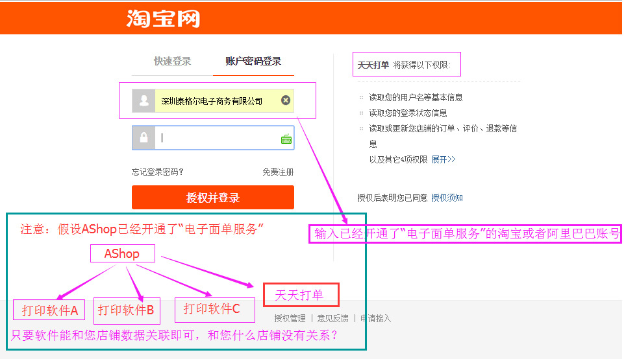This screenshot has width=626, height=359.
Task: Click the AShop box in the diagram
Action: pyautogui.click(x=122, y=253)
